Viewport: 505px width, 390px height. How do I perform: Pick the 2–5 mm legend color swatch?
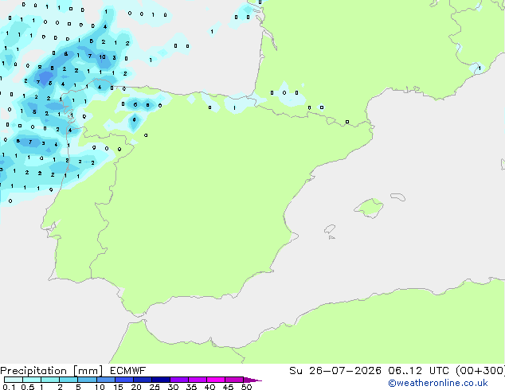point(69,380)
